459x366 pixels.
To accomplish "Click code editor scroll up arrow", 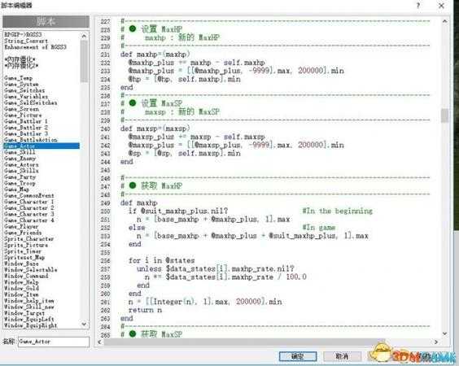I will click(x=444, y=21).
